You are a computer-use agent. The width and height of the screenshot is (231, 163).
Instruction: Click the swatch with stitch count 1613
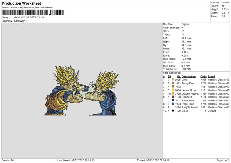173,86
